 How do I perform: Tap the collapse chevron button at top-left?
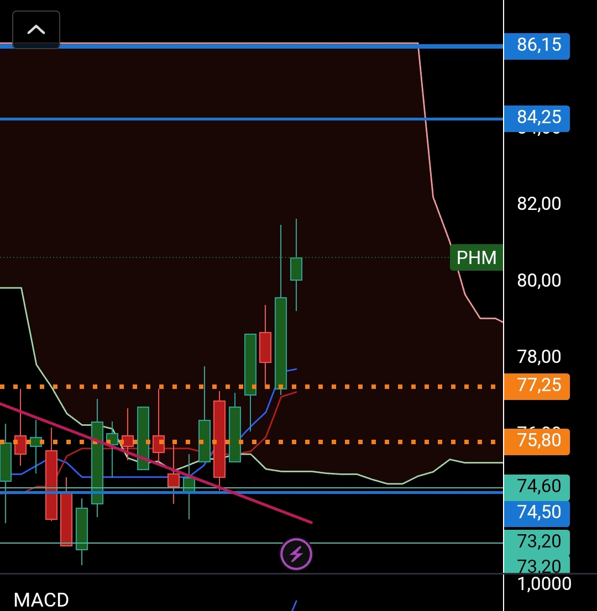click(36, 30)
